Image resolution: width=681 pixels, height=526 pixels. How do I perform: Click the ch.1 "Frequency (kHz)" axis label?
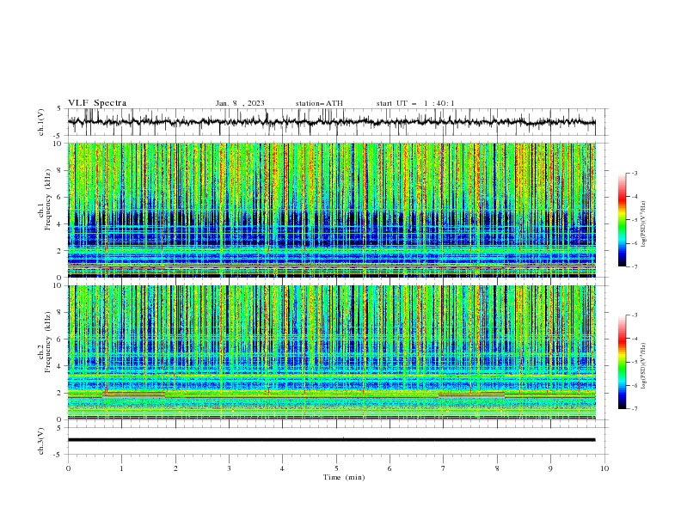click(48, 199)
